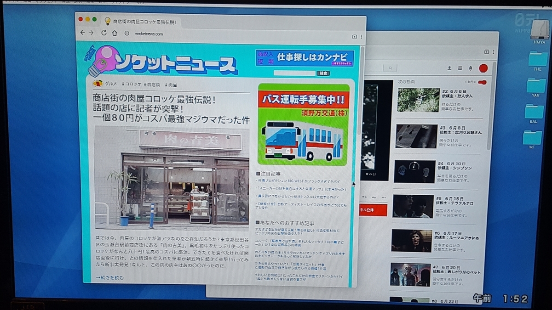Open the front browser's tab count button
The width and height of the screenshot is (552, 310).
coord(355,37)
